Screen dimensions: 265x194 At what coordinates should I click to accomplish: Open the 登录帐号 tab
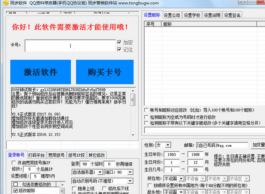click(17, 155)
